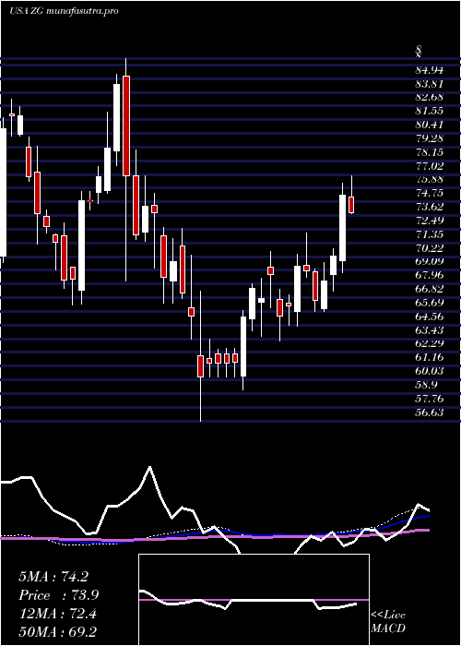Click the 12MA : 72.4 reading
This screenshot has width=461, height=646.
tap(57, 614)
